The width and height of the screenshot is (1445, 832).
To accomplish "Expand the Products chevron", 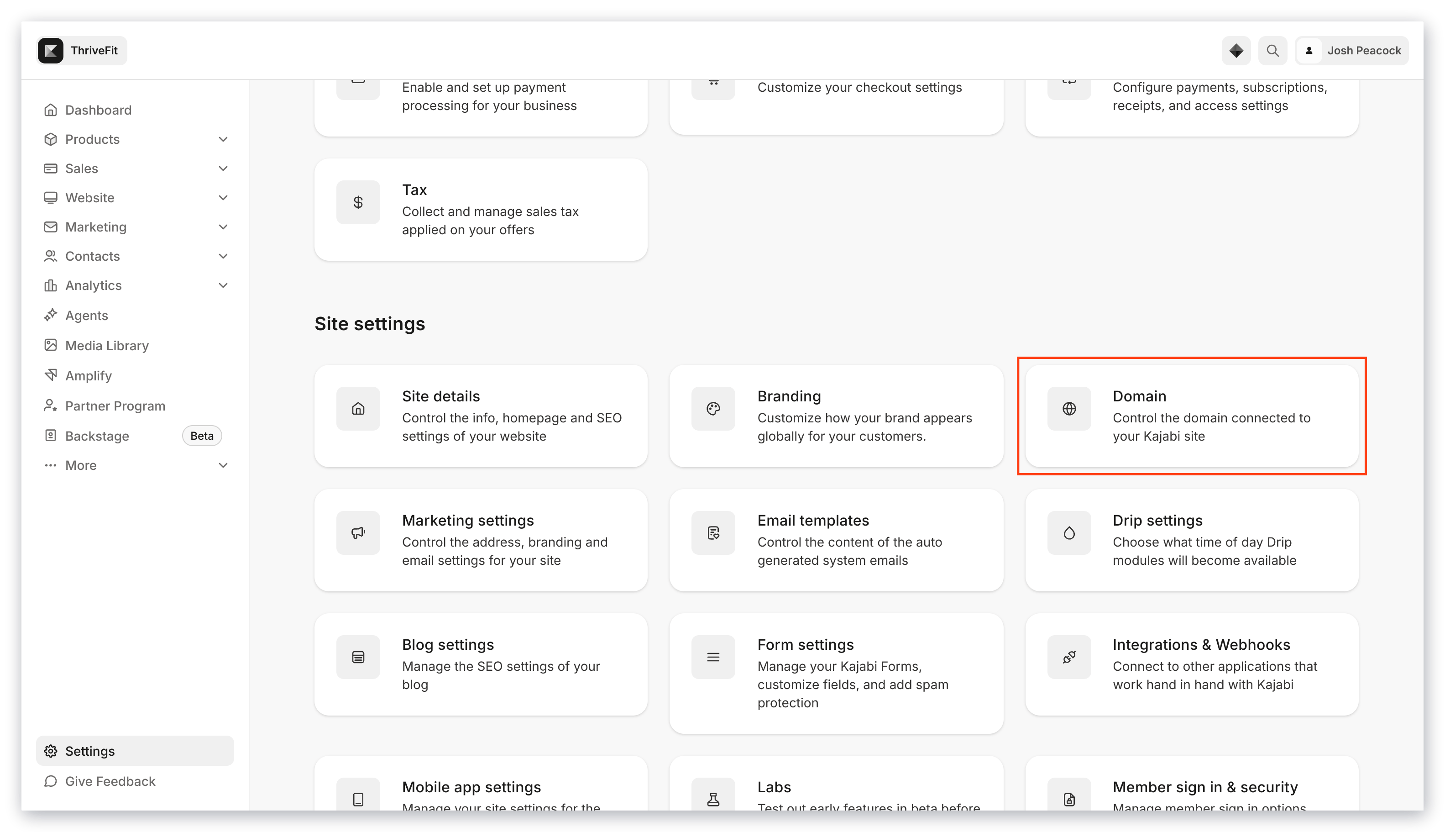I will [x=223, y=139].
